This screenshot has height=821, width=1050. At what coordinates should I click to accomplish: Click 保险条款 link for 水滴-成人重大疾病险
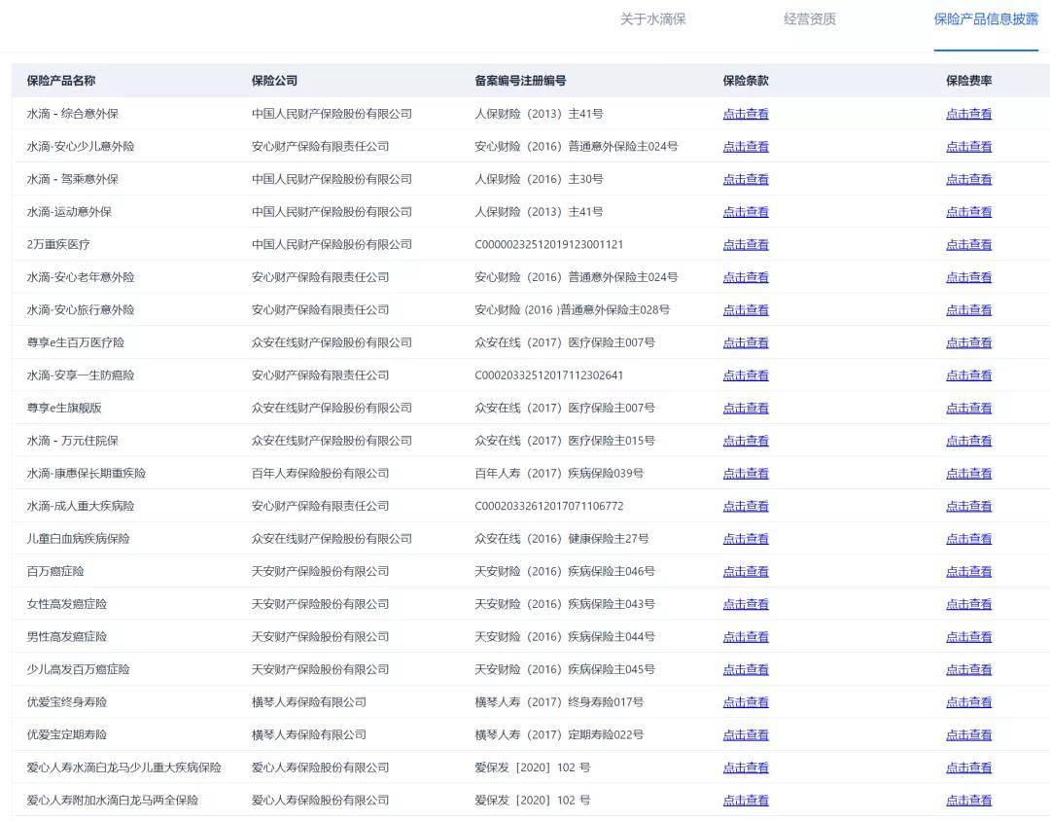[746, 506]
